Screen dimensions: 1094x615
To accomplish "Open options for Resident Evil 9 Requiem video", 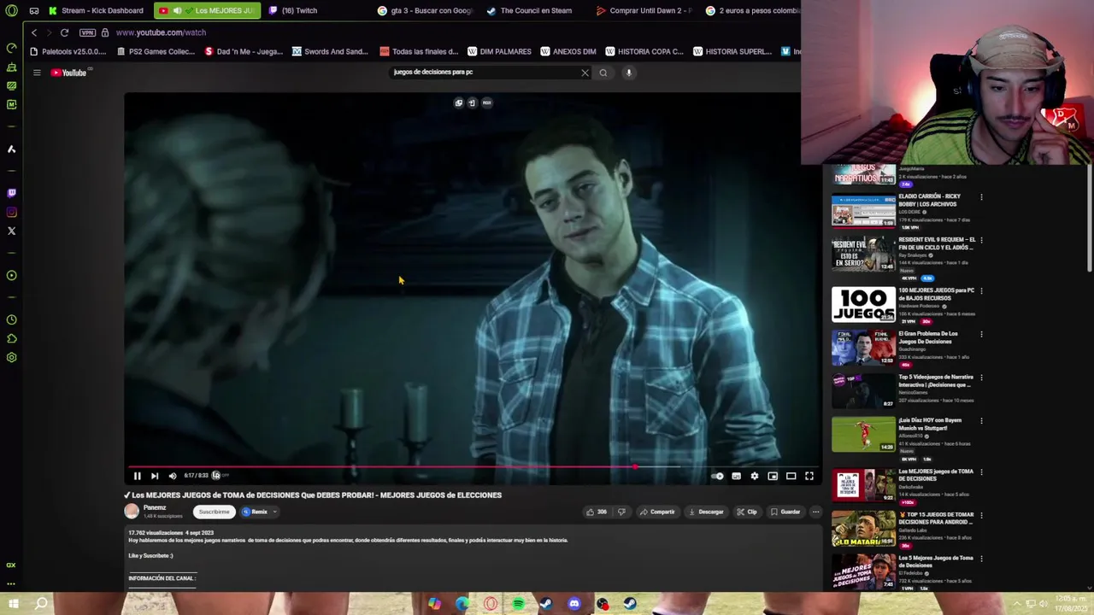I will (981, 241).
